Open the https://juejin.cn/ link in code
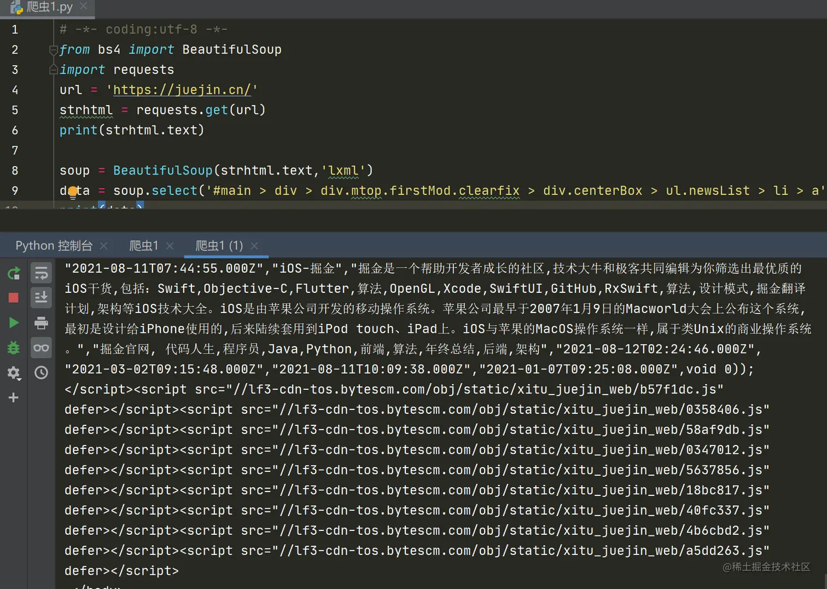Image resolution: width=827 pixels, height=589 pixels. [x=182, y=90]
